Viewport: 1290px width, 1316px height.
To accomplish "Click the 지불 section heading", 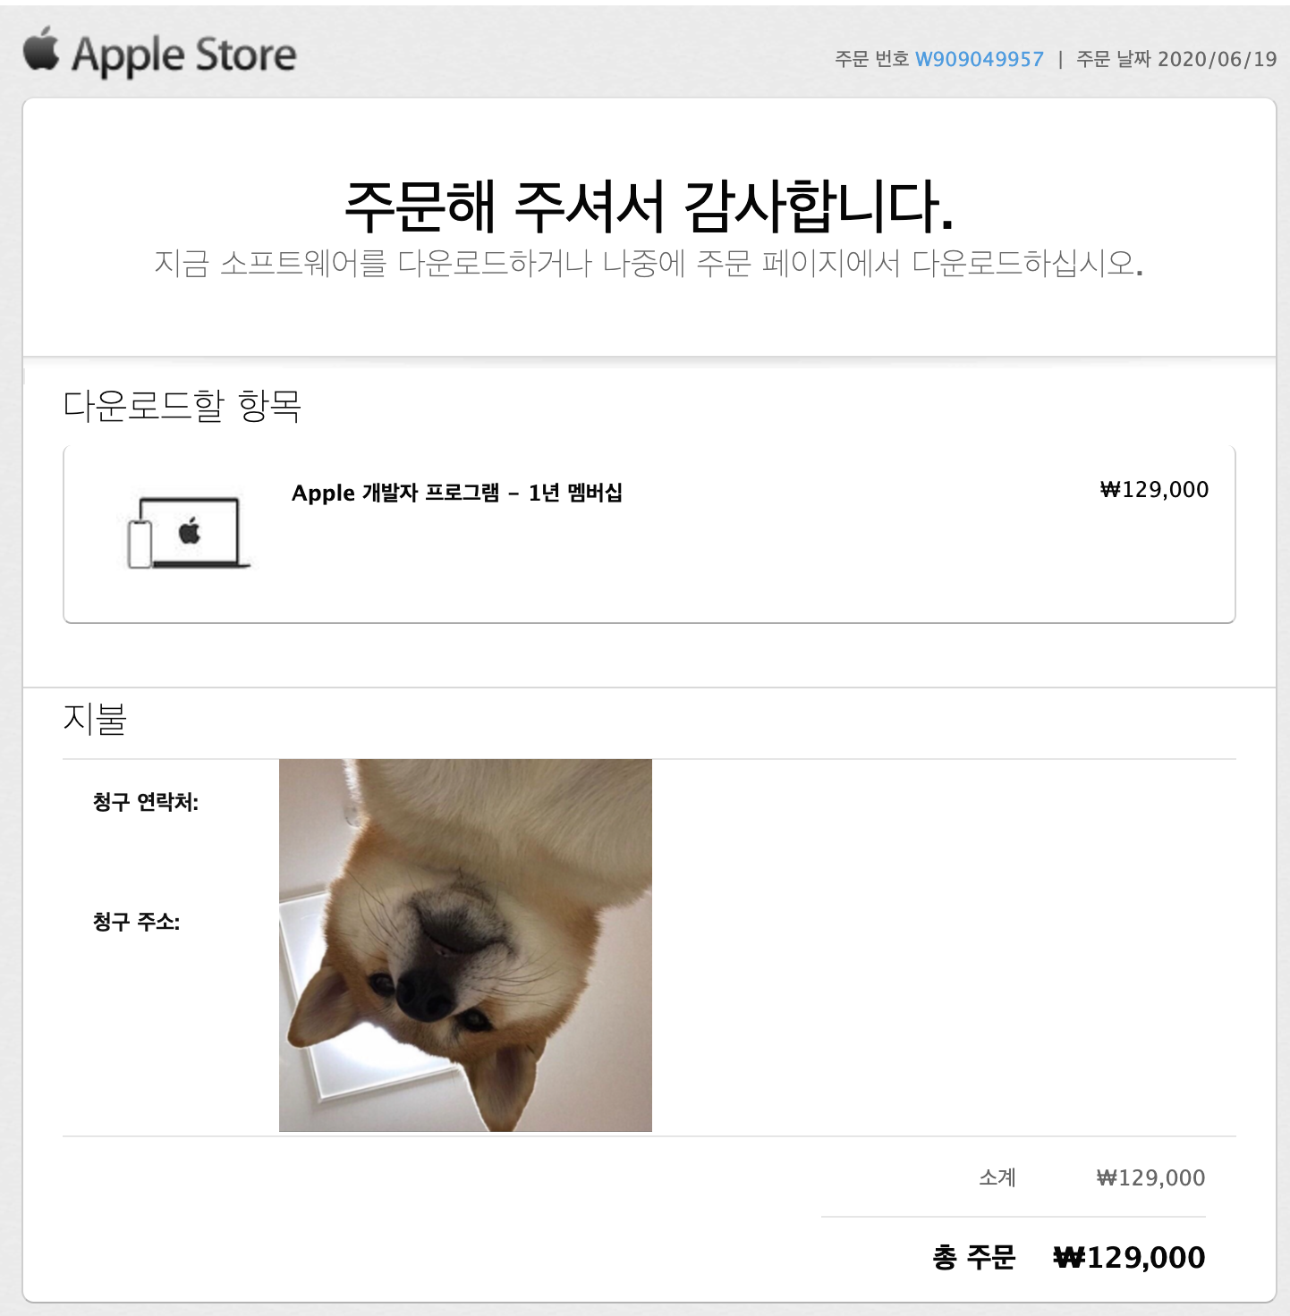I will tap(95, 718).
